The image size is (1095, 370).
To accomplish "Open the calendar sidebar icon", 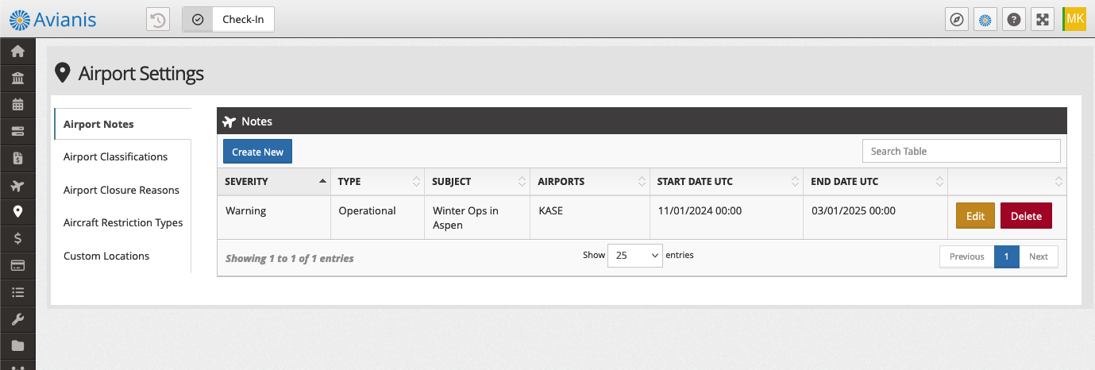I will tap(17, 104).
